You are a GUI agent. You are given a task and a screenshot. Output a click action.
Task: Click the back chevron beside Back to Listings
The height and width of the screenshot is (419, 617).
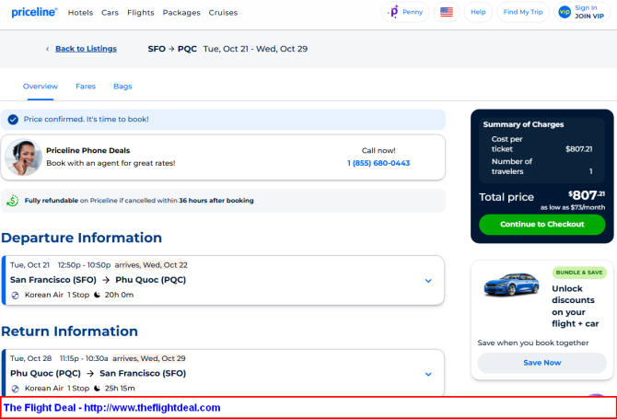47,49
